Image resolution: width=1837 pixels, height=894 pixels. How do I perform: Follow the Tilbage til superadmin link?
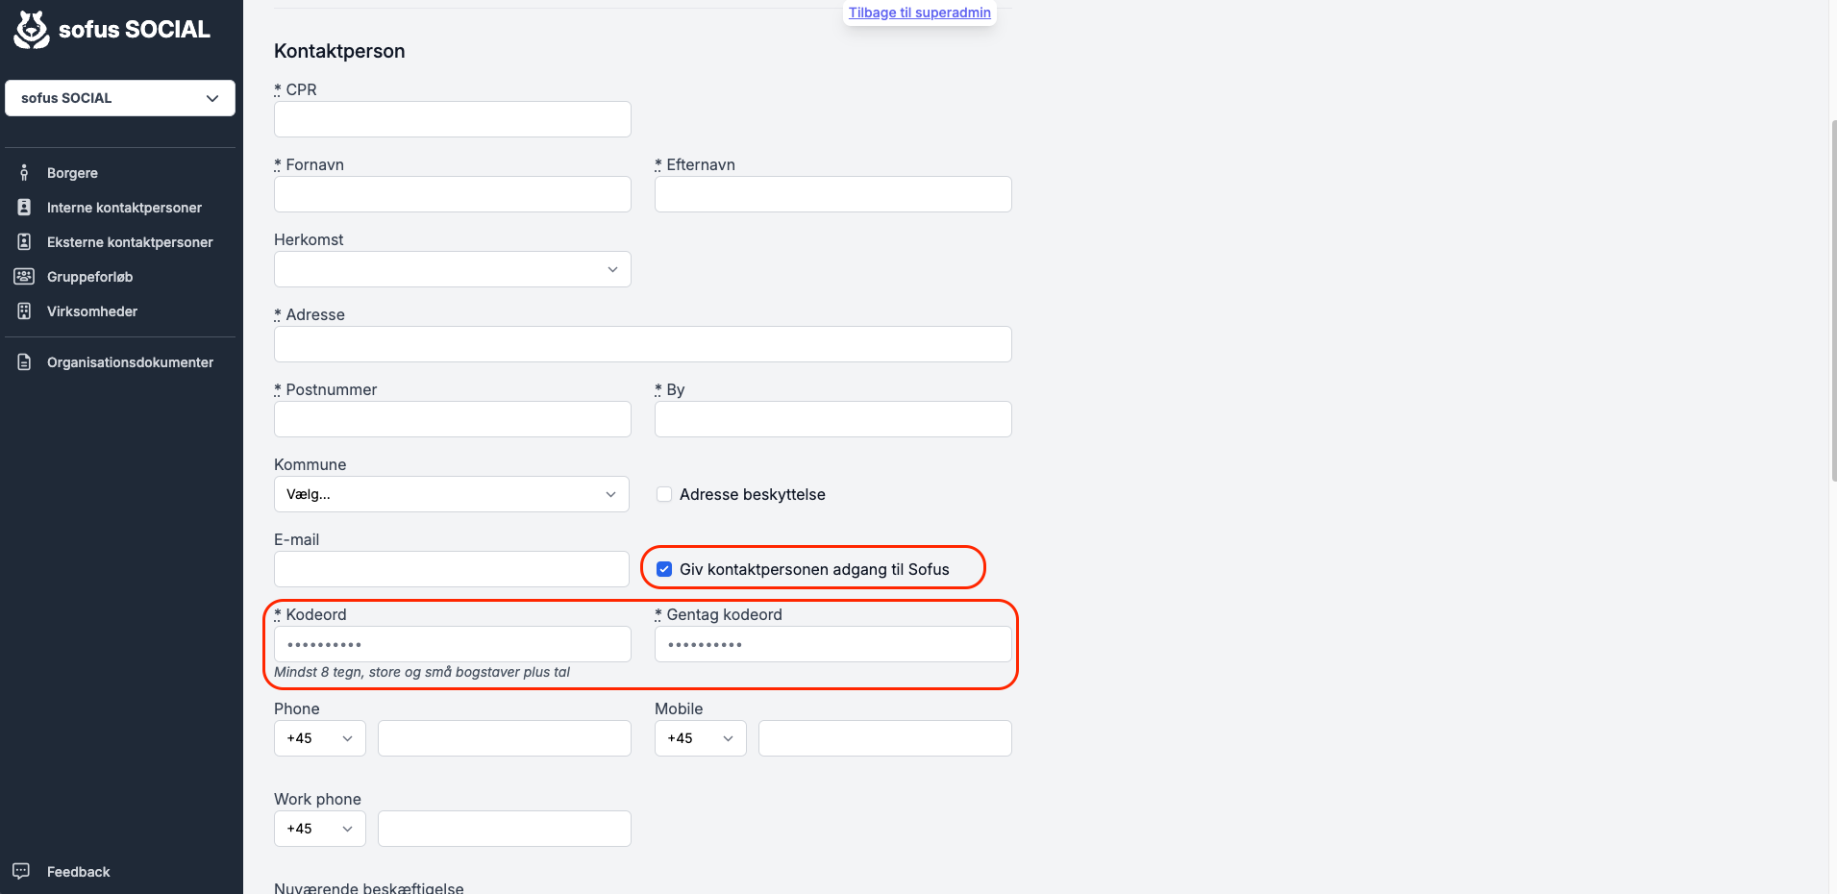pyautogui.click(x=920, y=12)
